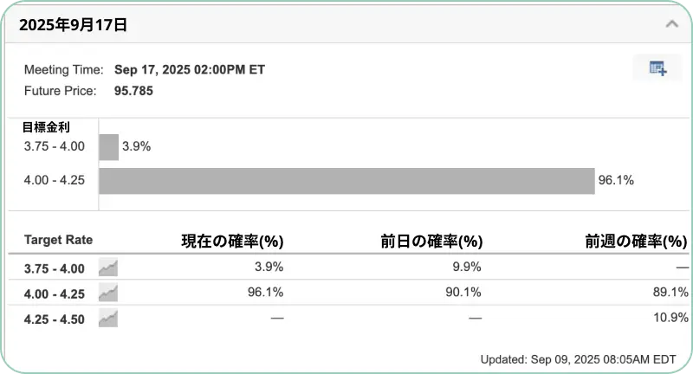The height and width of the screenshot is (374, 693).
Task: Click the add-to-calendar table icon
Action: coord(657,68)
